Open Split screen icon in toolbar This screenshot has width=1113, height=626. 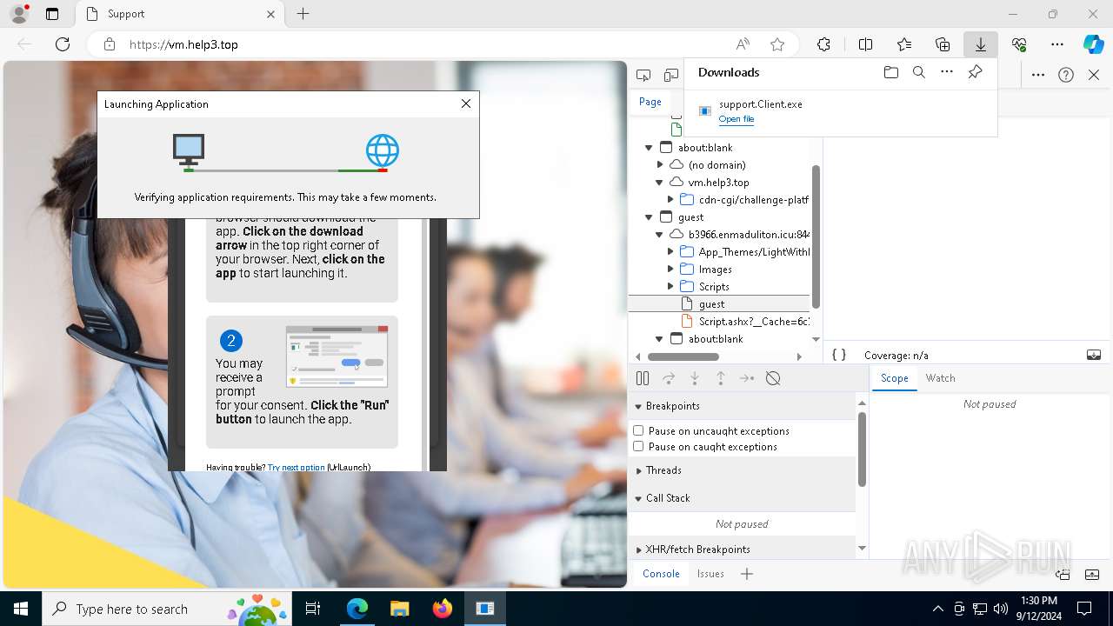[x=865, y=44]
